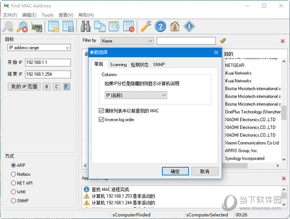Click the delete table rows icon
This screenshot has height=219, width=290.
129,27
